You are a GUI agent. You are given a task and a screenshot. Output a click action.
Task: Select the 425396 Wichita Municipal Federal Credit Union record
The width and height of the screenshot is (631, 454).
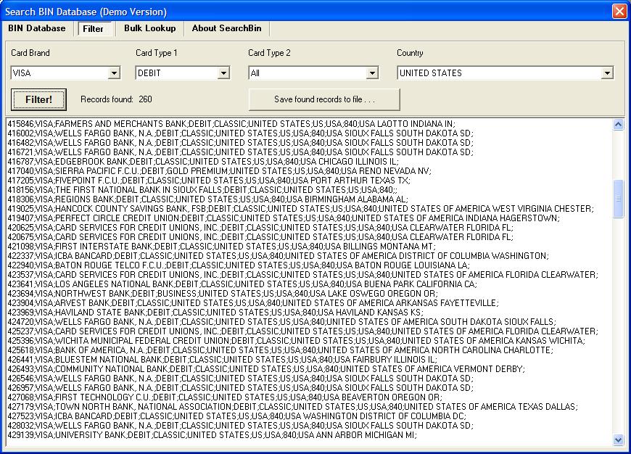[x=297, y=341]
